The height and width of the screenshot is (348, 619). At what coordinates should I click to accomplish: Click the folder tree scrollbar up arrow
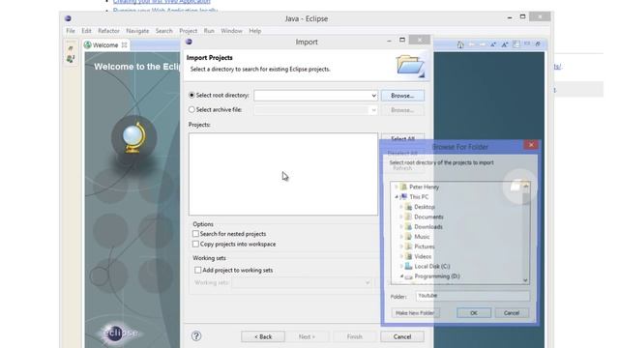(525, 186)
